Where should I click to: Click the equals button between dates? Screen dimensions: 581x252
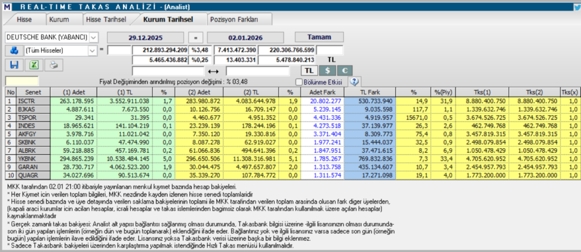pyautogui.click(x=196, y=37)
